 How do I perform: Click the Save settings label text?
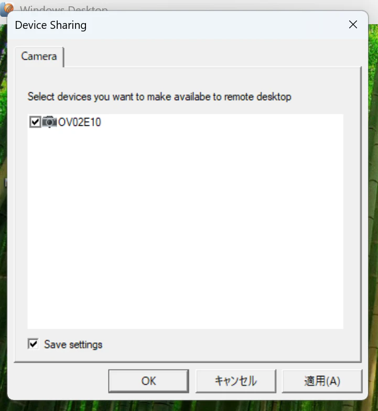73,344
